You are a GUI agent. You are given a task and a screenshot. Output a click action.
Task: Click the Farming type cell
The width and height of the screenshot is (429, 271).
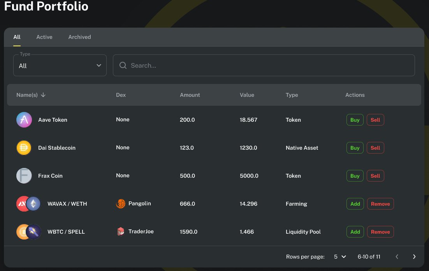[296, 204]
